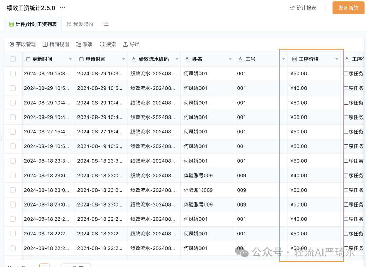This screenshot has height=267, width=367.
Task: Enable 紧凑 compact display mode
Action: [x=79, y=44]
